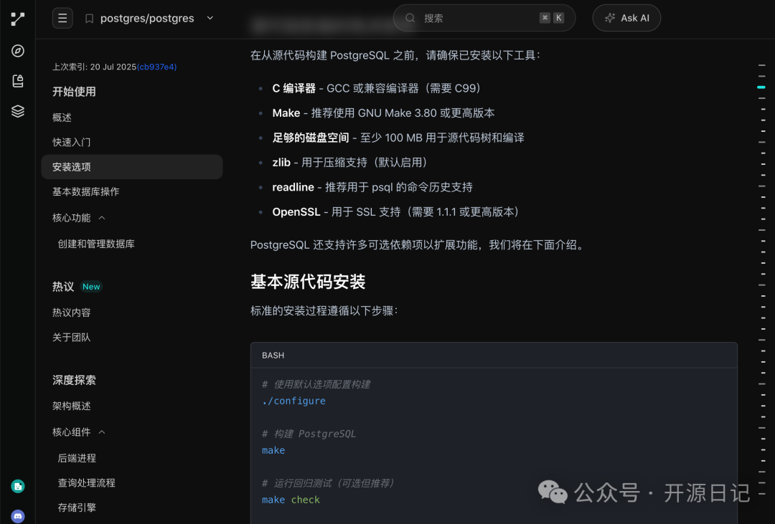Open the search magnifier icon
775x524 pixels.
(x=409, y=18)
